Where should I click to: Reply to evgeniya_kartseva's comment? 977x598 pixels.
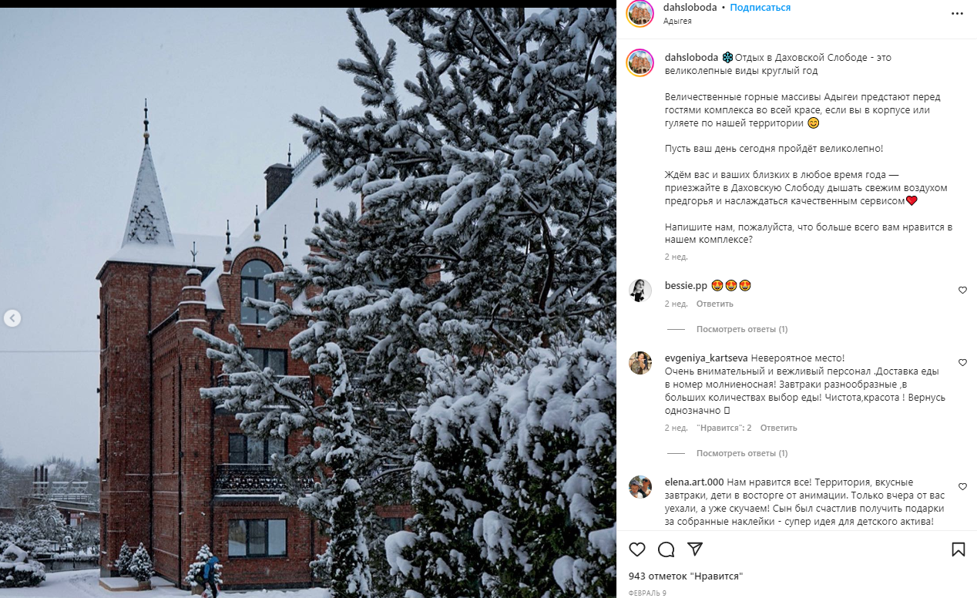tap(778, 428)
